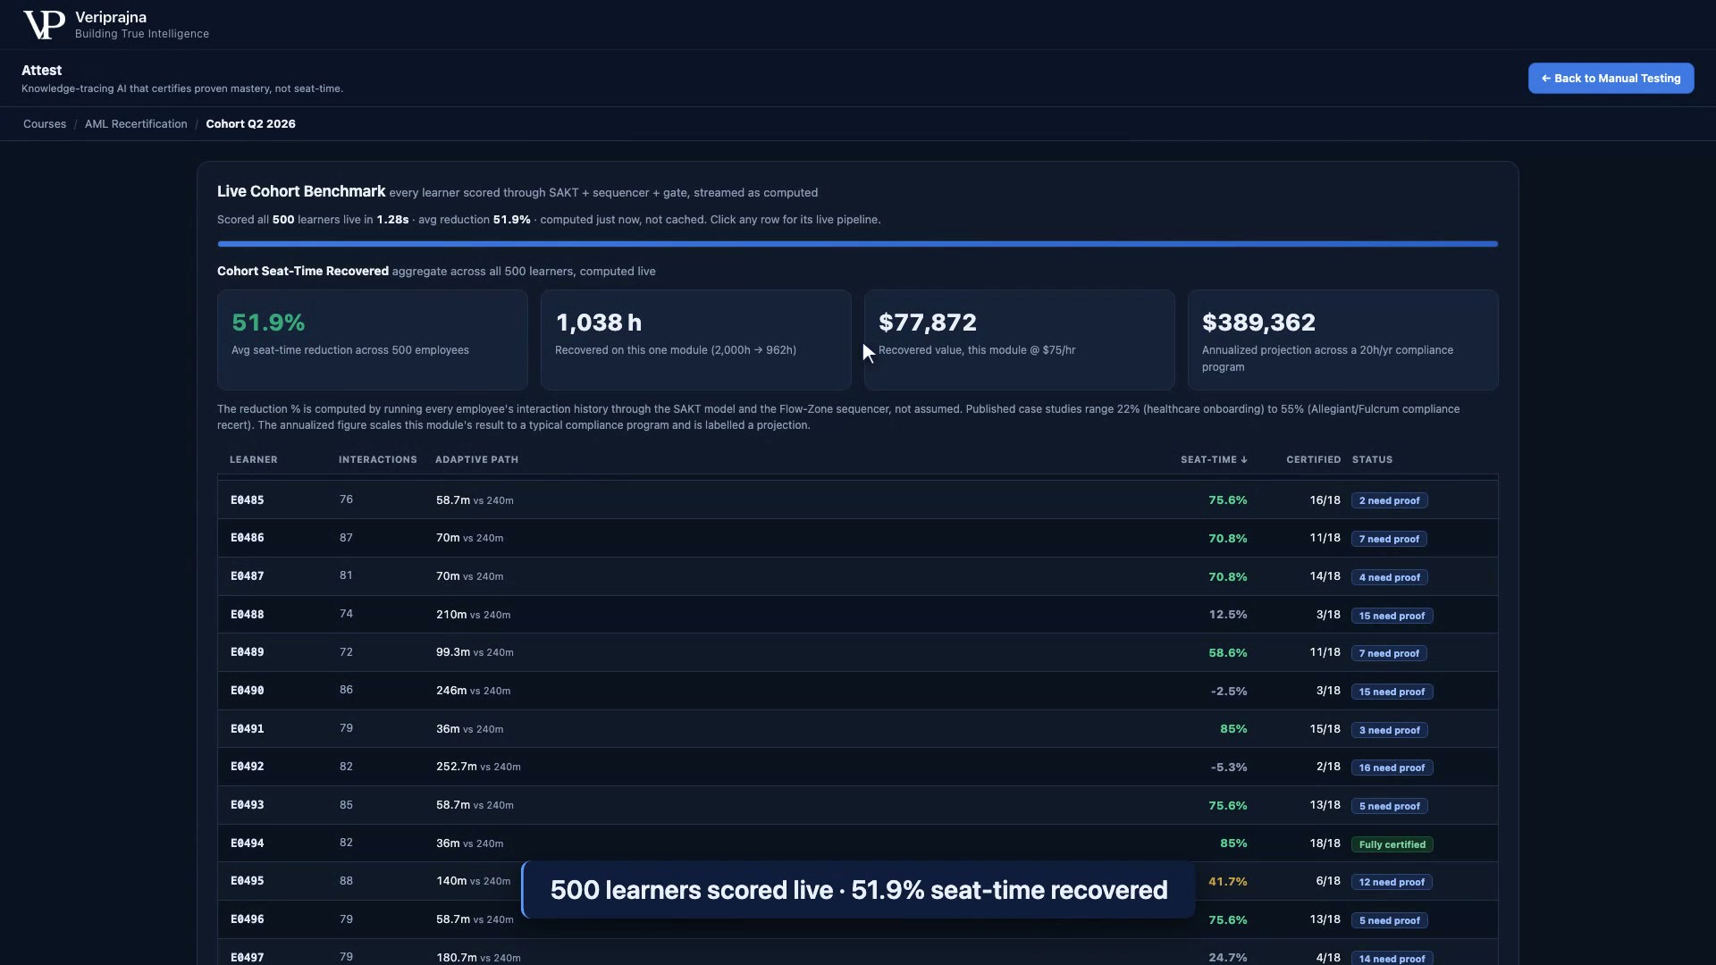Open the 51.9% avg reduction card
The image size is (1716, 965).
coord(372,340)
